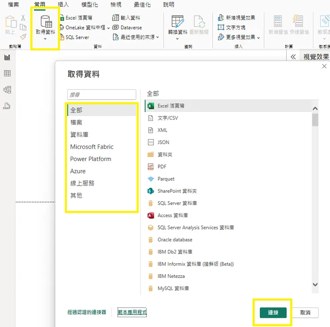The height and width of the screenshot is (327, 330).
Task: Open the 經過認證的連接器 link
Action: coord(87,312)
